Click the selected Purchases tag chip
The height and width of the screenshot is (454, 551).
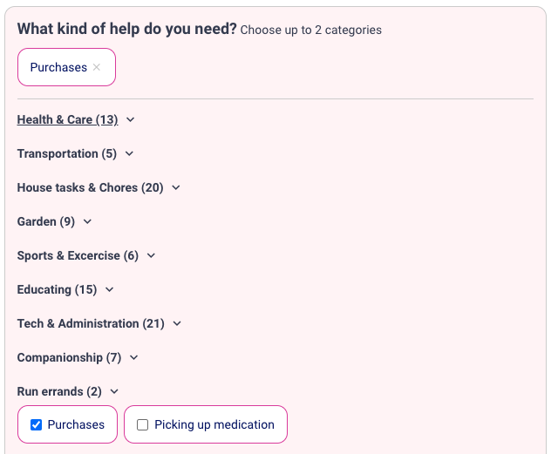58,67
